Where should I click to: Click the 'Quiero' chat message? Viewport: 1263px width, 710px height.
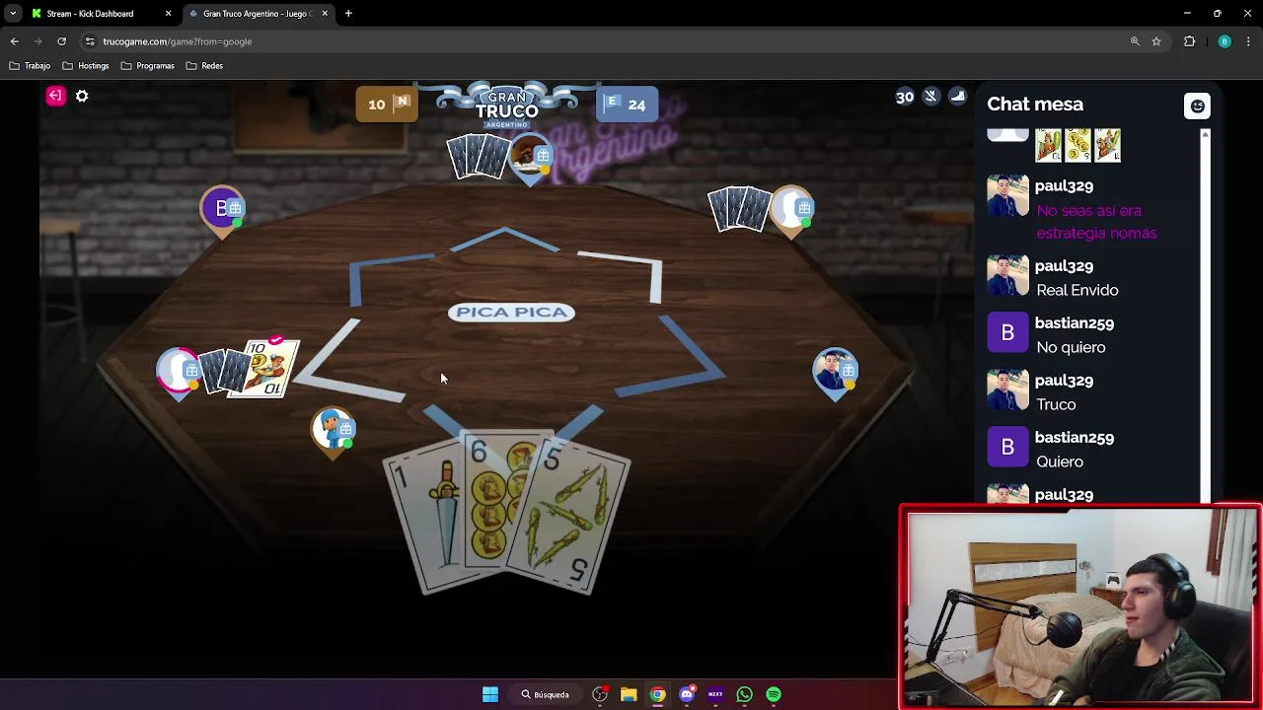coord(1060,461)
